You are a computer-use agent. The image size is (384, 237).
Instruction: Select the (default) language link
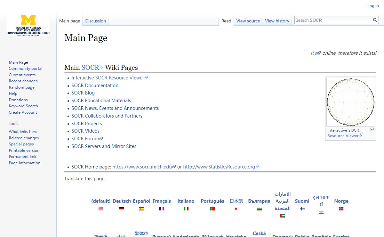101,201
